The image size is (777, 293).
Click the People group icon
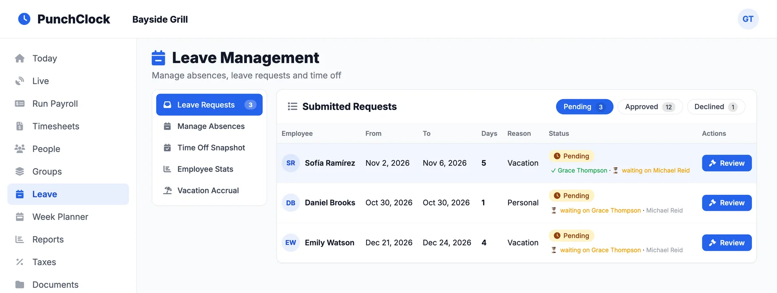coord(19,149)
